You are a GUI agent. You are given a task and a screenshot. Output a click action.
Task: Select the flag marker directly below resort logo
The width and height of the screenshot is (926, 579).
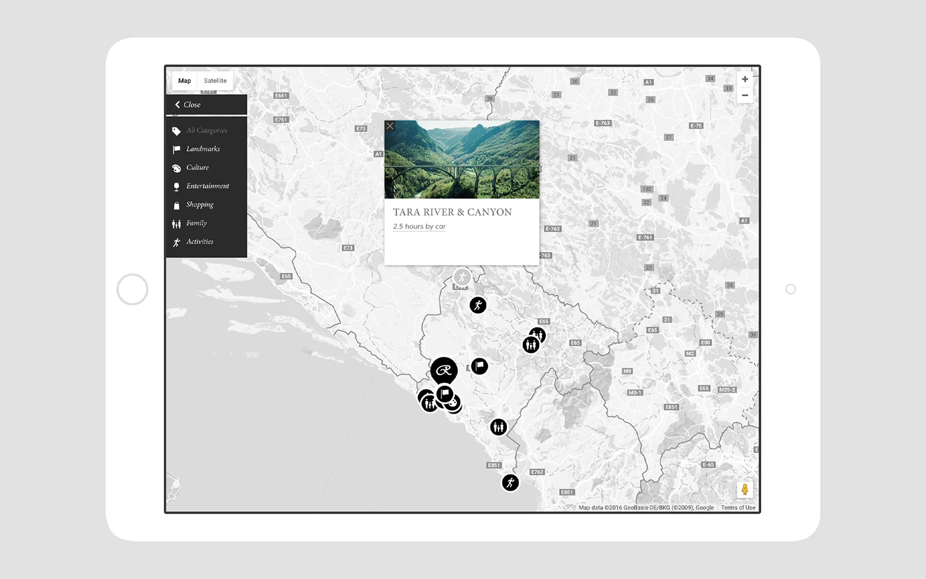pyautogui.click(x=445, y=394)
